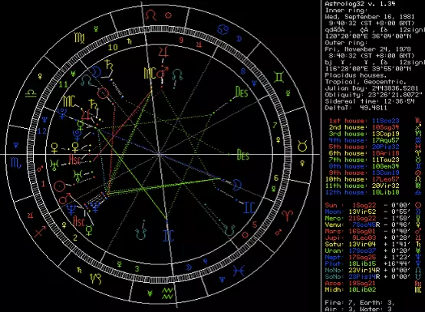
Task: Click the blue Cancer glyph on outer ring
Action: click(223, 29)
